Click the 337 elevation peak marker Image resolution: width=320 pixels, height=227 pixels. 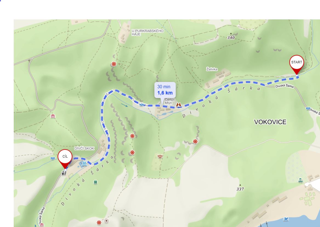tap(240, 188)
